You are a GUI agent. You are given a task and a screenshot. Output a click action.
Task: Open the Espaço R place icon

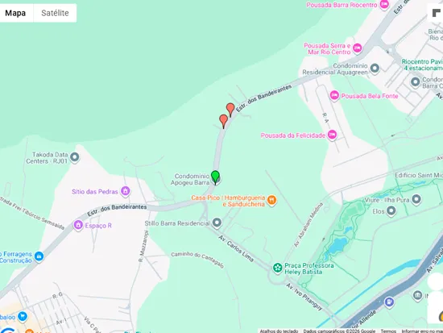78,225
